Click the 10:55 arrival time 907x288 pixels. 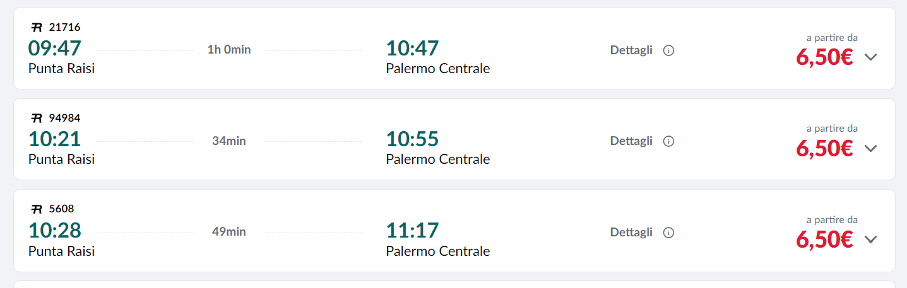pos(412,139)
